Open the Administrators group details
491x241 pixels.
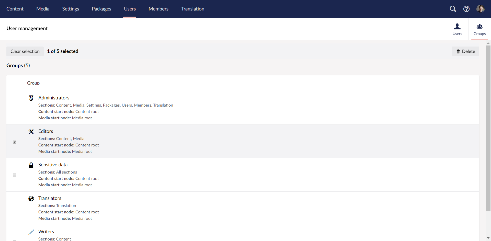coord(54,98)
